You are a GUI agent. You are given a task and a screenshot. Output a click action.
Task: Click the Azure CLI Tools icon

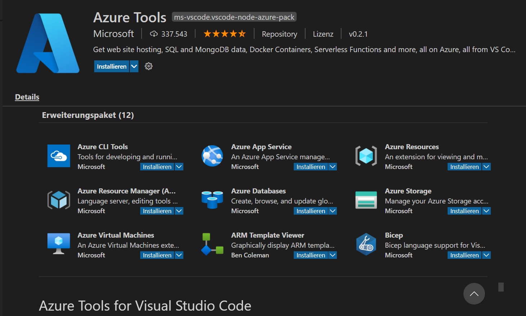coord(59,156)
